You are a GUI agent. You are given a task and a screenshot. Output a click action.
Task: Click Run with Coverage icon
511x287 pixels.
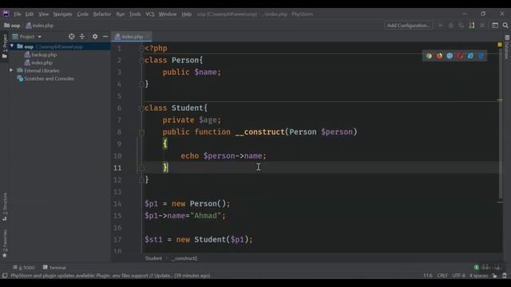(461, 26)
